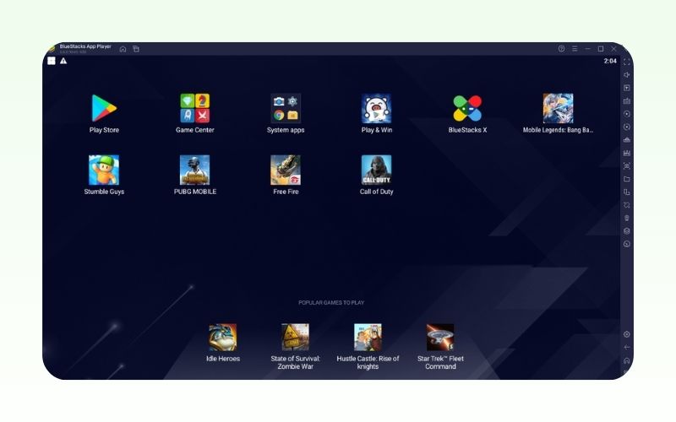
Task: Choose Hustle Castle: Rise of knights
Action: click(x=368, y=337)
